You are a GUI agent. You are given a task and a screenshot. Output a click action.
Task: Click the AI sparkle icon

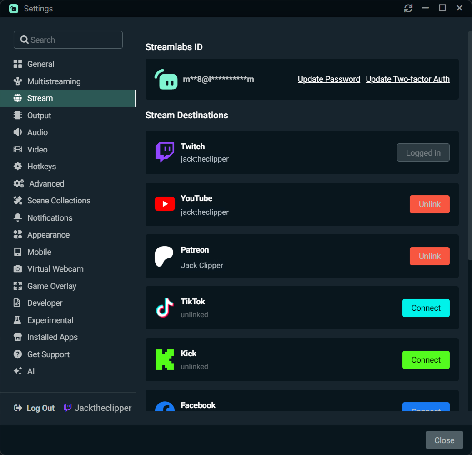(18, 371)
